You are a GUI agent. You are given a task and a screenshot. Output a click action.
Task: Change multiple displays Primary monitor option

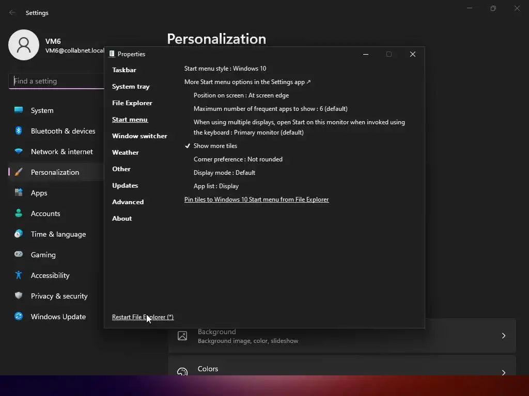(x=299, y=127)
